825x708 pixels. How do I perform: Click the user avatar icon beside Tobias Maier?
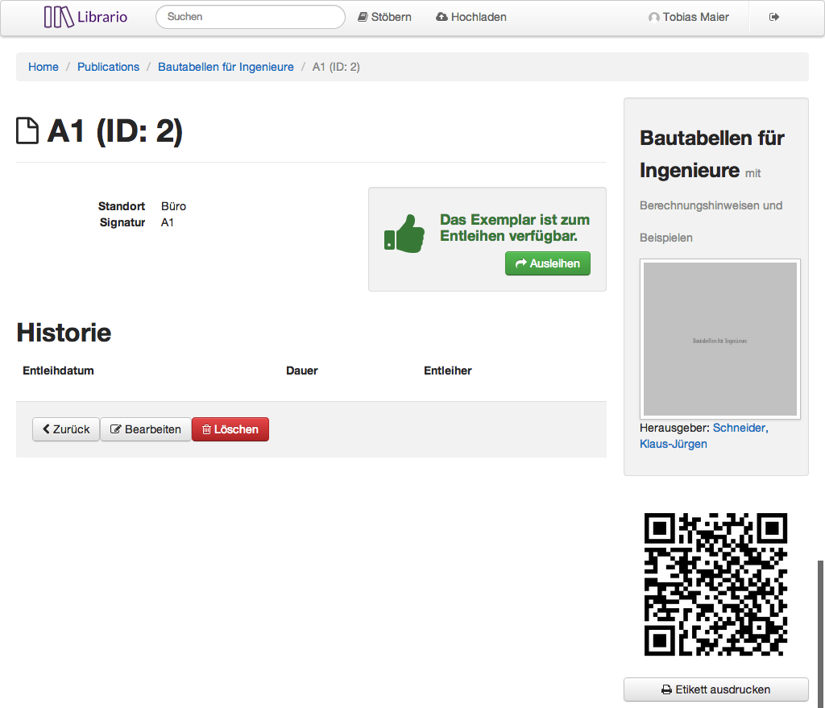click(x=653, y=18)
